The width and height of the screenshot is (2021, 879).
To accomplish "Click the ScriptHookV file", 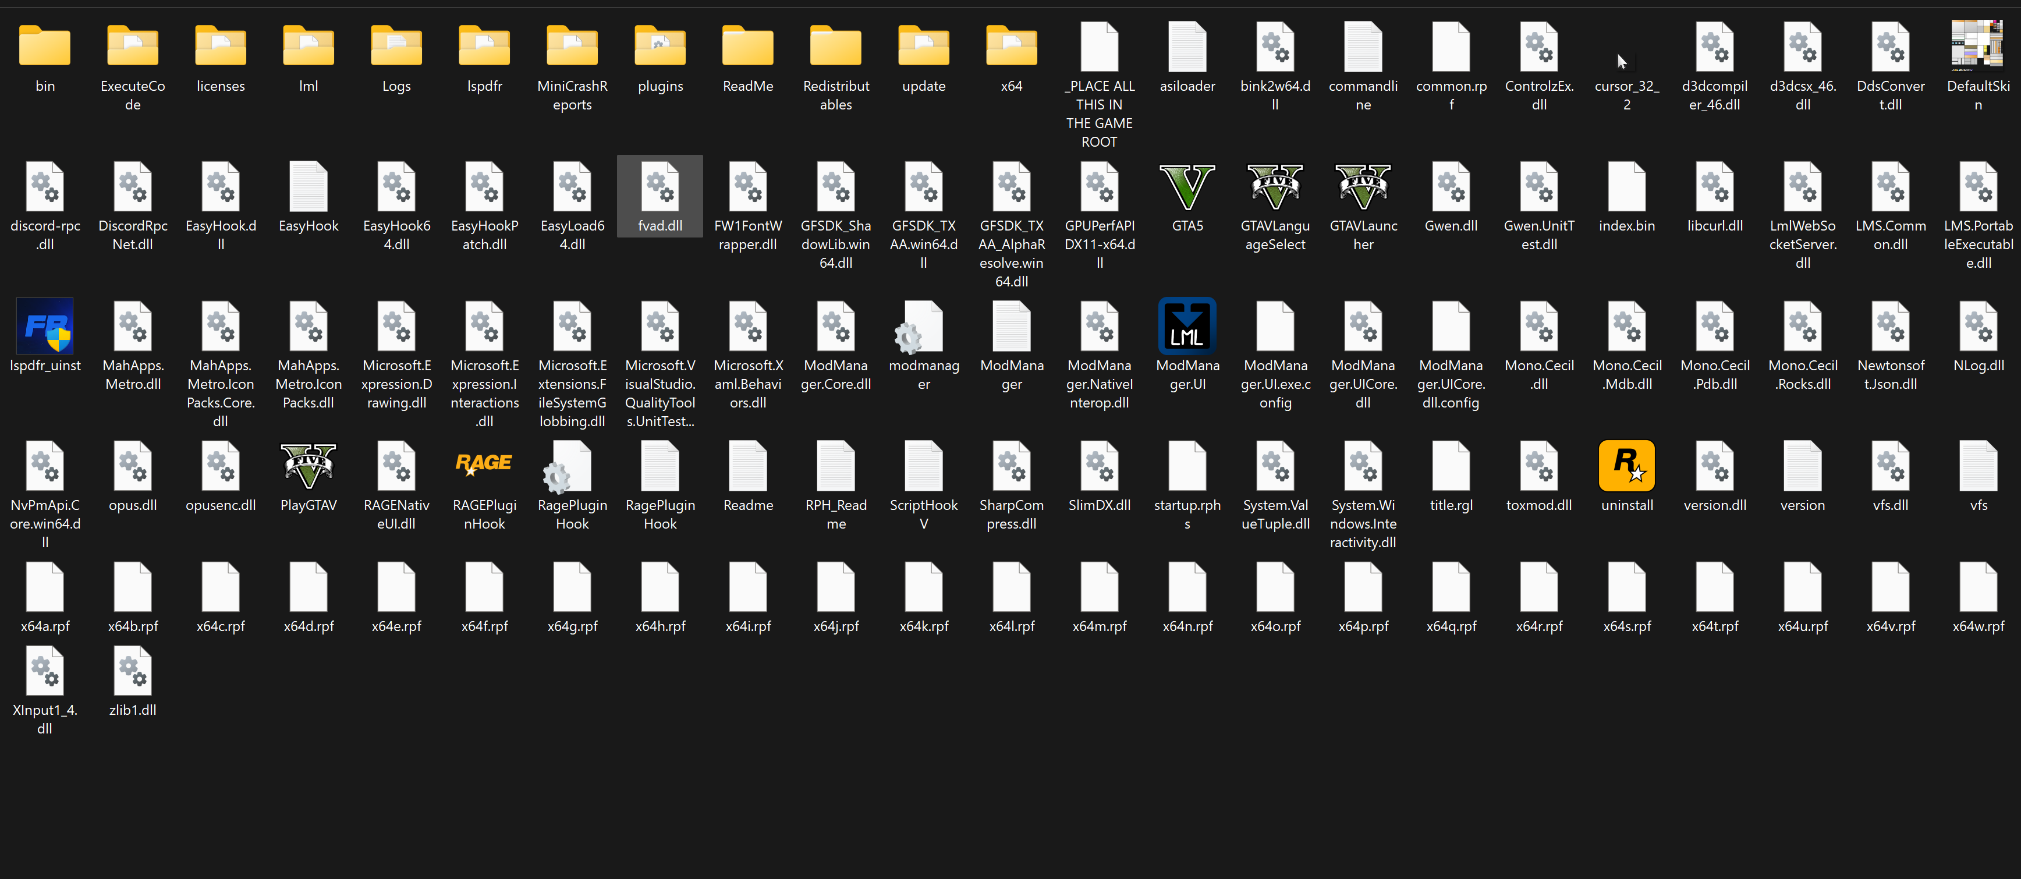I will (x=923, y=468).
